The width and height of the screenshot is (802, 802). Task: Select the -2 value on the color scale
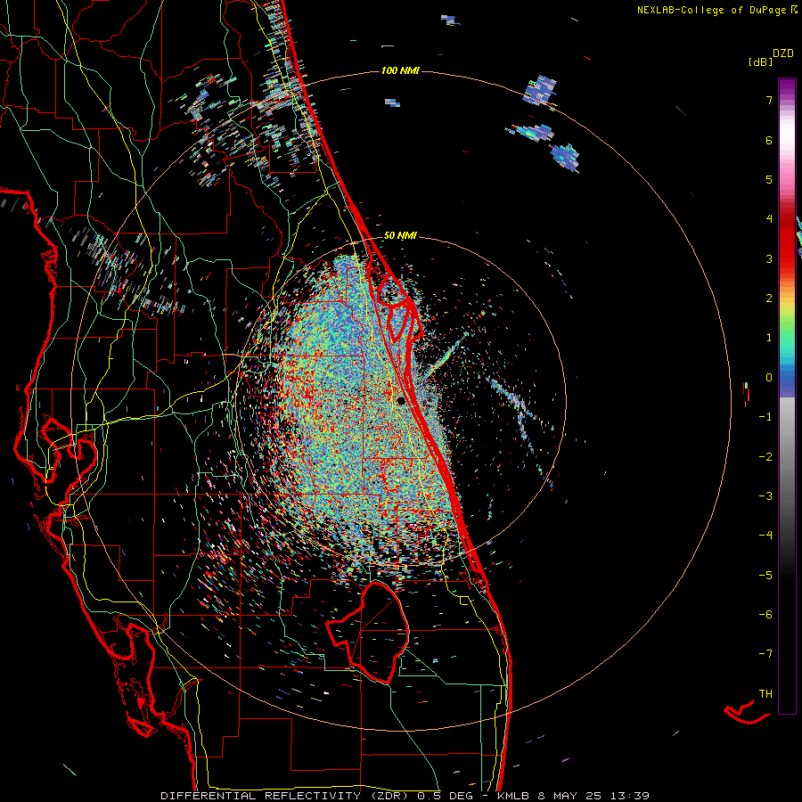765,457
